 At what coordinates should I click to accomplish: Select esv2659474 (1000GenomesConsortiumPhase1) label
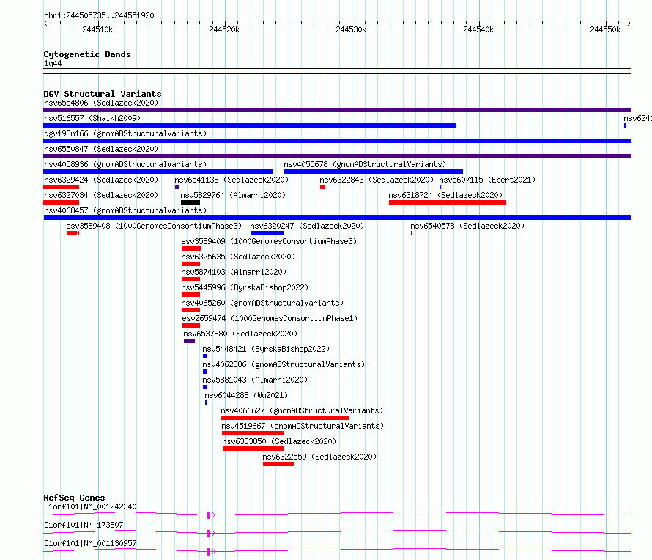pos(270,318)
